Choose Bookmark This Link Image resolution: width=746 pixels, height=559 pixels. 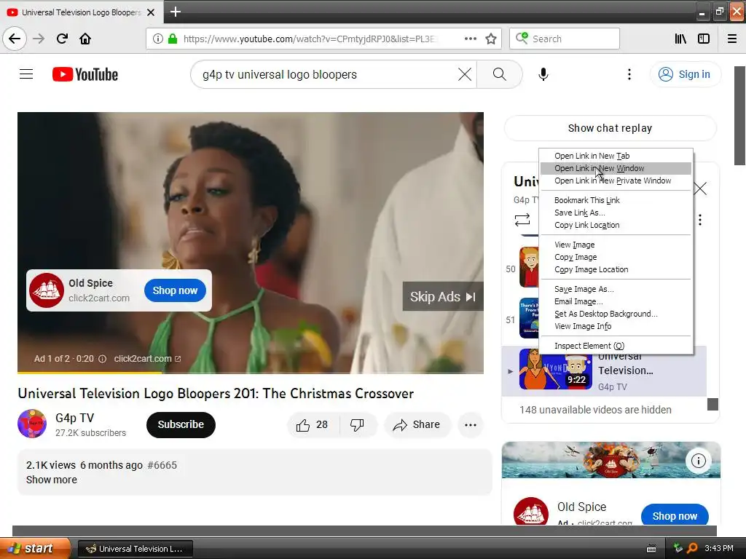pyautogui.click(x=616, y=200)
